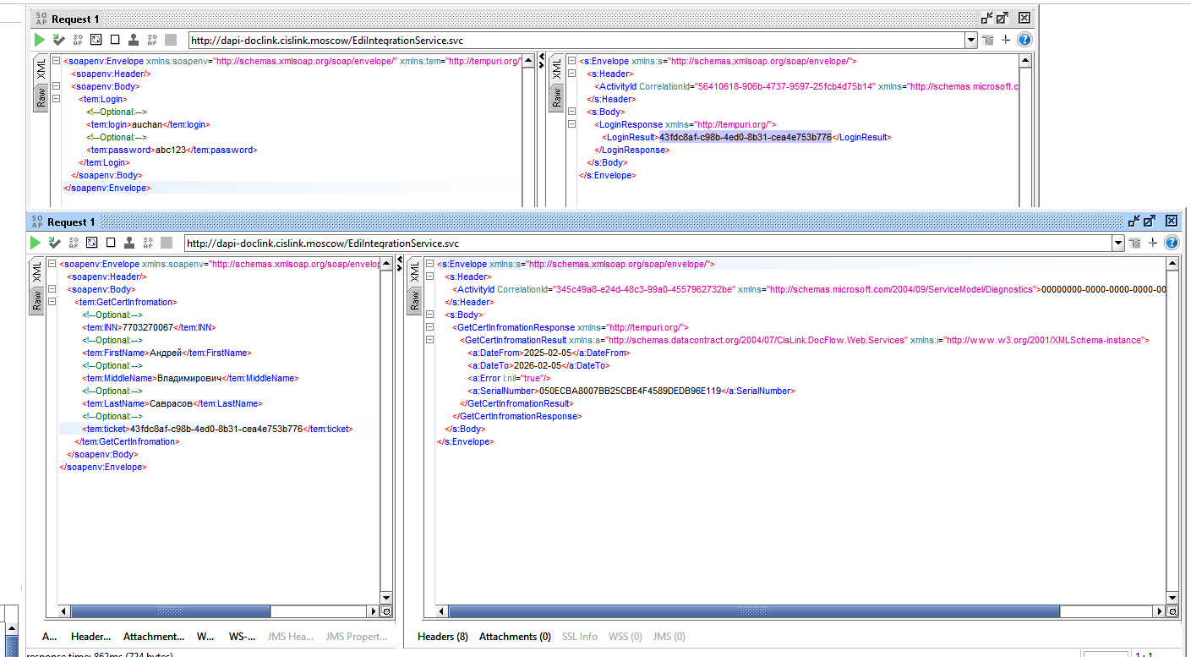The height and width of the screenshot is (657, 1191).
Task: Click the blue help icon in upper request window
Action: [1024, 40]
